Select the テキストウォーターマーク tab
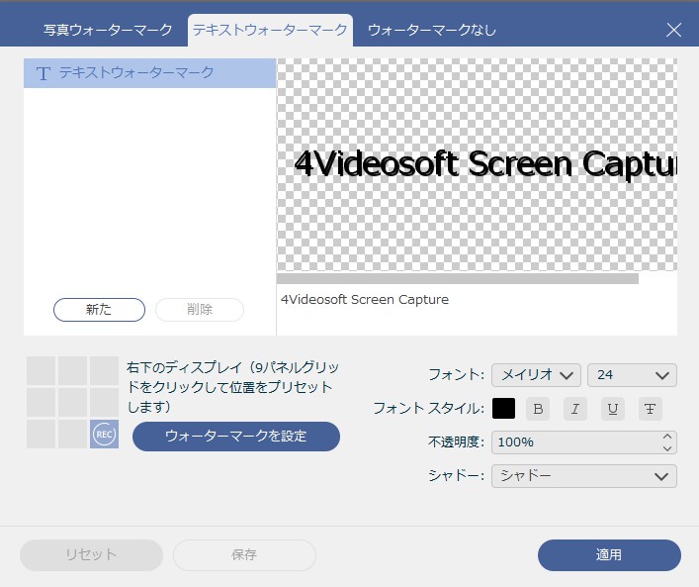 click(270, 30)
